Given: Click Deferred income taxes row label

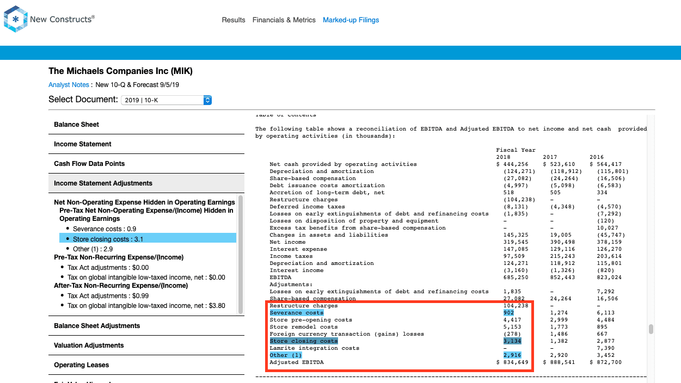Looking at the screenshot, I should pyautogui.click(x=307, y=207).
